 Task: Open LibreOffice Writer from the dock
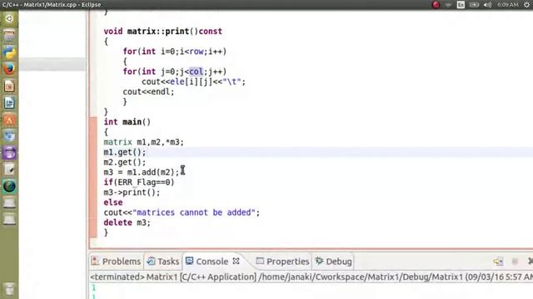(9, 103)
